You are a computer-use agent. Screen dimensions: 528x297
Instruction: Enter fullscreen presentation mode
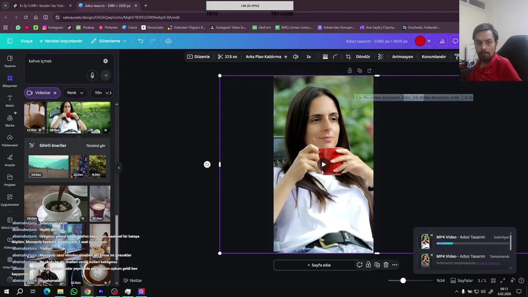[x=503, y=280]
